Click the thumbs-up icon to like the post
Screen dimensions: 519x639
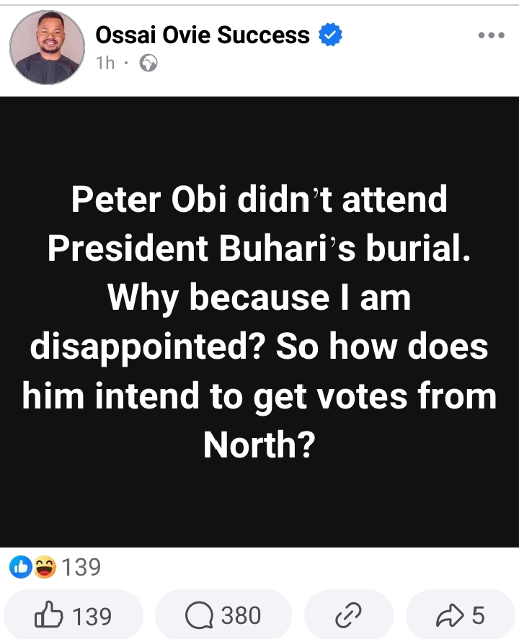[49, 616]
